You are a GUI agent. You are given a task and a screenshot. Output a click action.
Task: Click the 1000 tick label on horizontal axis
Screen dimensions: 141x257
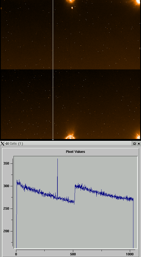click(x=130, y=254)
